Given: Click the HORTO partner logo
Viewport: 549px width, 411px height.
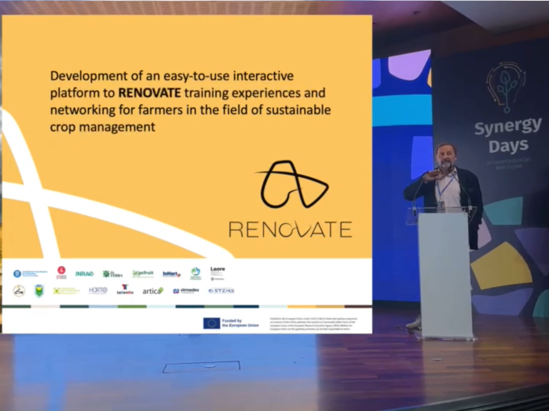Looking at the screenshot, I should tap(98, 290).
